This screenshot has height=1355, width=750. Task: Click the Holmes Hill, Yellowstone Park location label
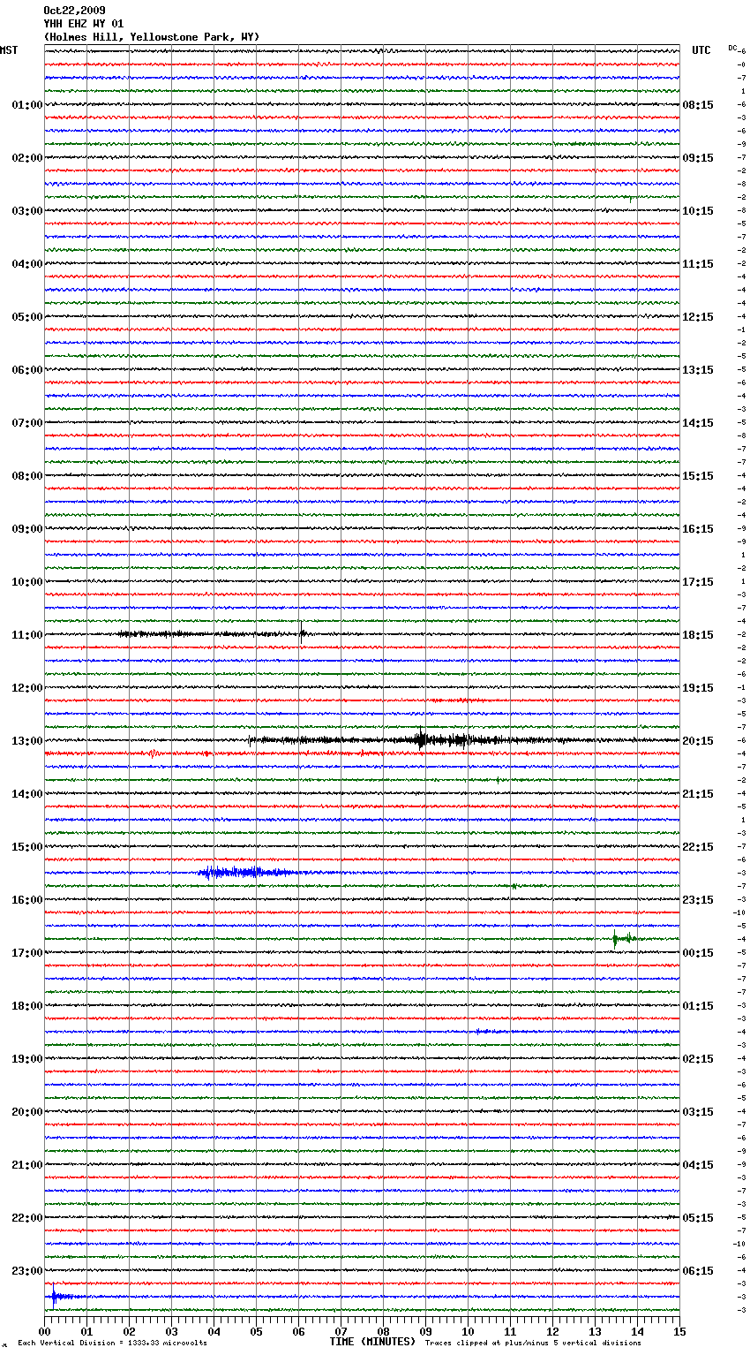coord(152,37)
